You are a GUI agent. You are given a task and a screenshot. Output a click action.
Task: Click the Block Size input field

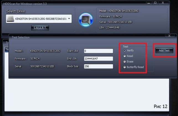point(99,66)
